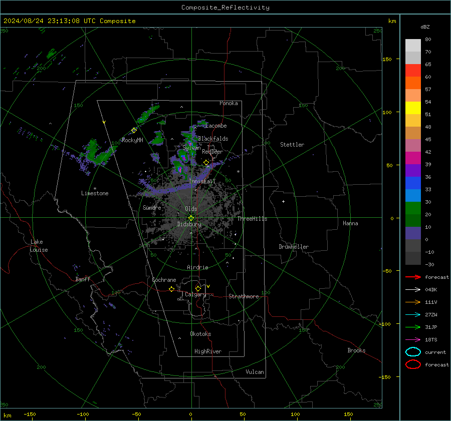
Task: Choose the green 31JP arrow legend entry
Action: coord(413,327)
